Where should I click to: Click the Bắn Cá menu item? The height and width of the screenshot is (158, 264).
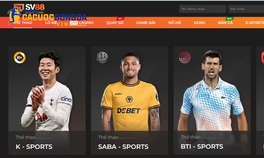226,23
